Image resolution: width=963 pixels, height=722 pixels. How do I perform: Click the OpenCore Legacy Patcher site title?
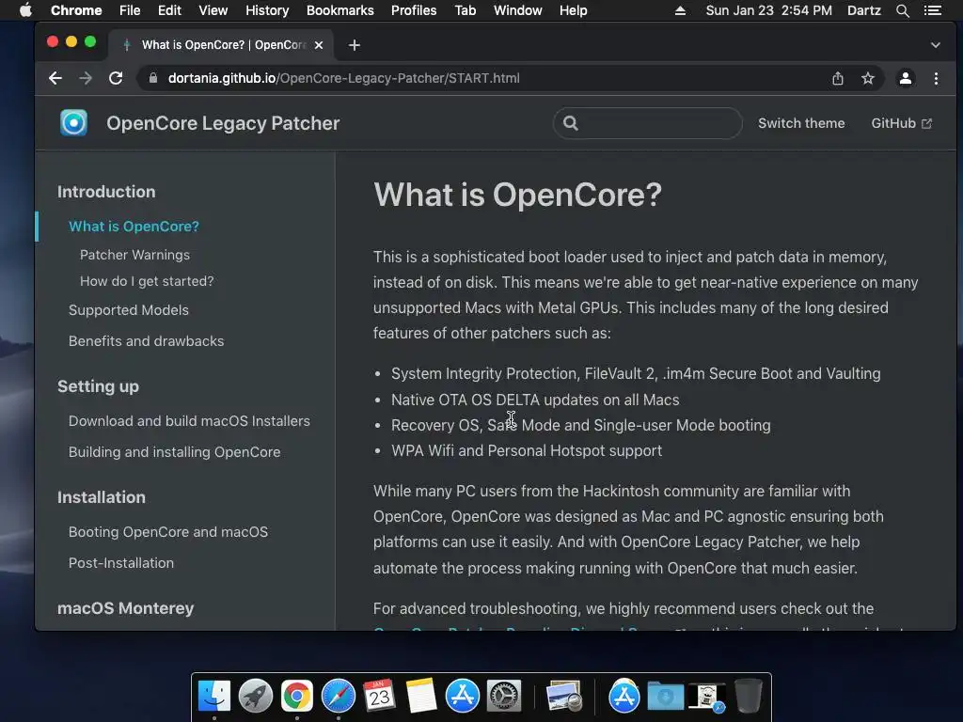(x=223, y=123)
